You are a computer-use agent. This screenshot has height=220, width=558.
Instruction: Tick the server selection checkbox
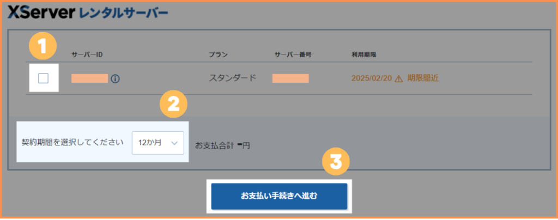coord(43,78)
